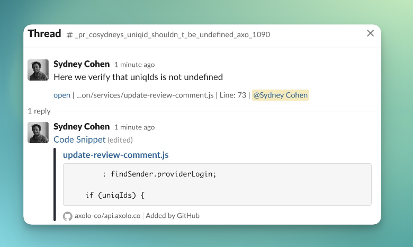Click Sydney Cohen's avatar on the reply message
This screenshot has height=247, width=413.
point(38,133)
